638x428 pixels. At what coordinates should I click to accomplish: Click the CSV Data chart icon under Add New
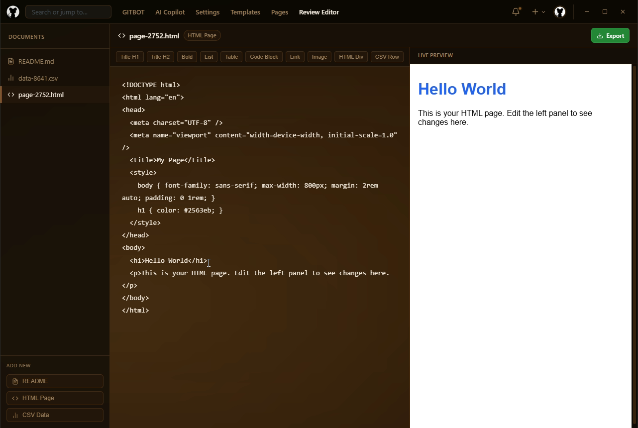pos(15,415)
